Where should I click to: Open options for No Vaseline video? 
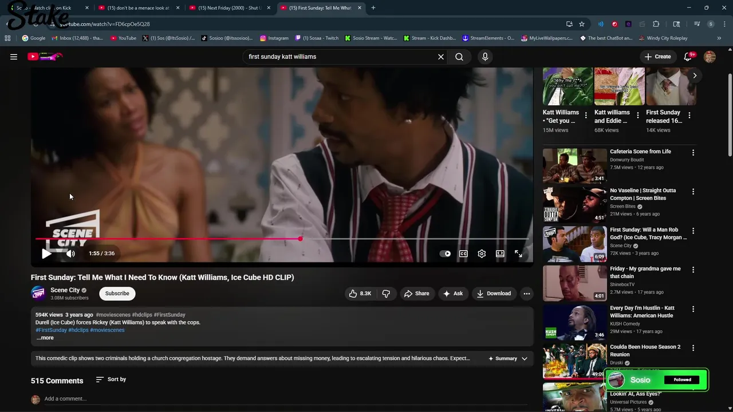click(693, 192)
